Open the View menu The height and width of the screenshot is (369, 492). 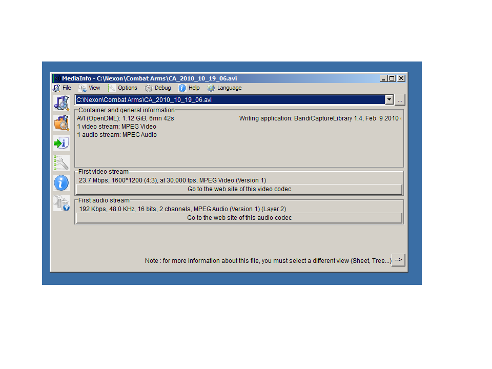(89, 88)
